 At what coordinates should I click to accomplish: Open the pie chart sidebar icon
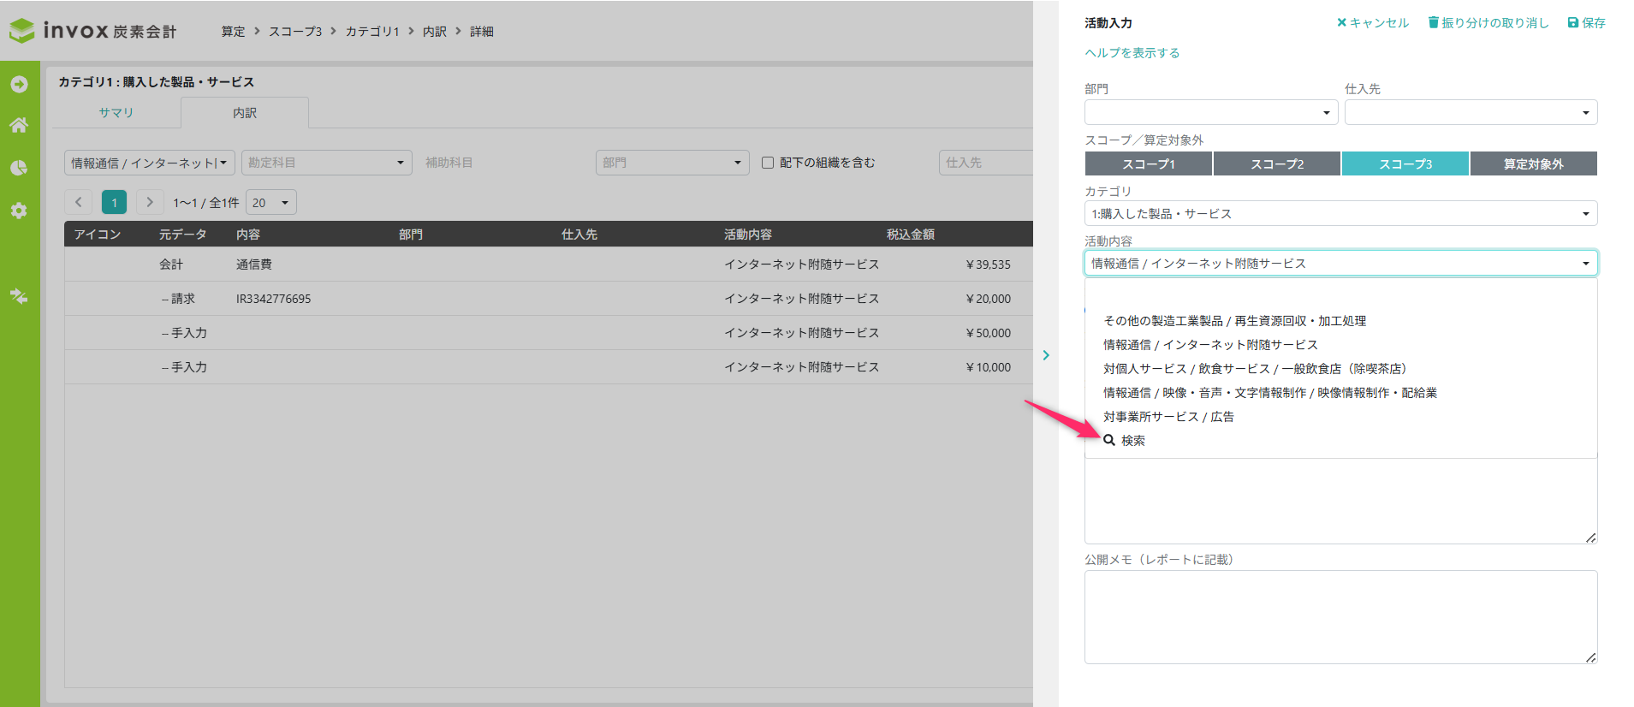19,168
